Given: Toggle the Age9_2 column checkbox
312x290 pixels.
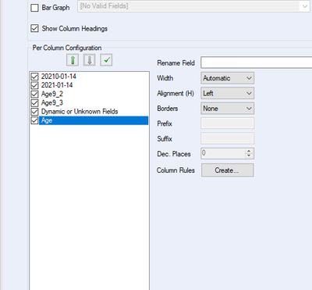Looking at the screenshot, I should pos(34,94).
